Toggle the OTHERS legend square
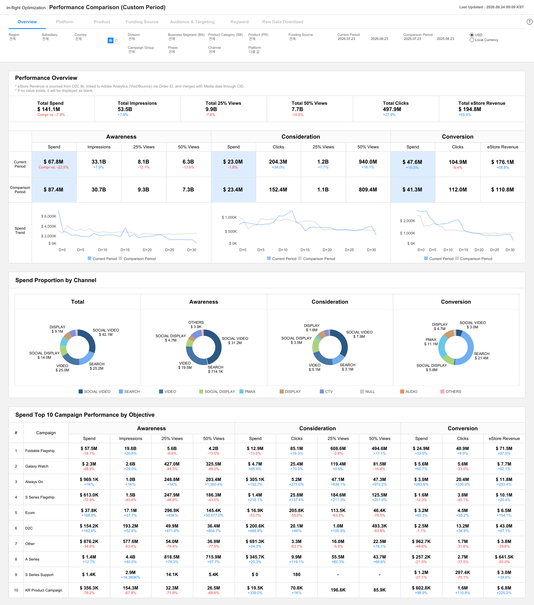534x605 pixels. tap(442, 391)
